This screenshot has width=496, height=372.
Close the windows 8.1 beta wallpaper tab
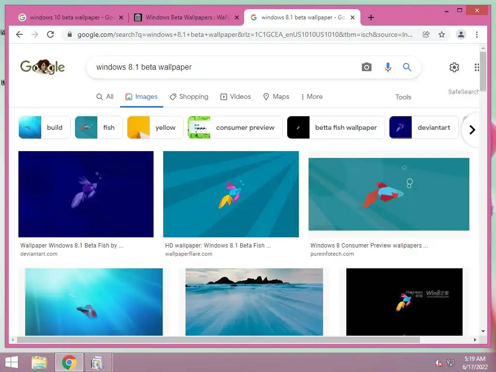(x=353, y=17)
